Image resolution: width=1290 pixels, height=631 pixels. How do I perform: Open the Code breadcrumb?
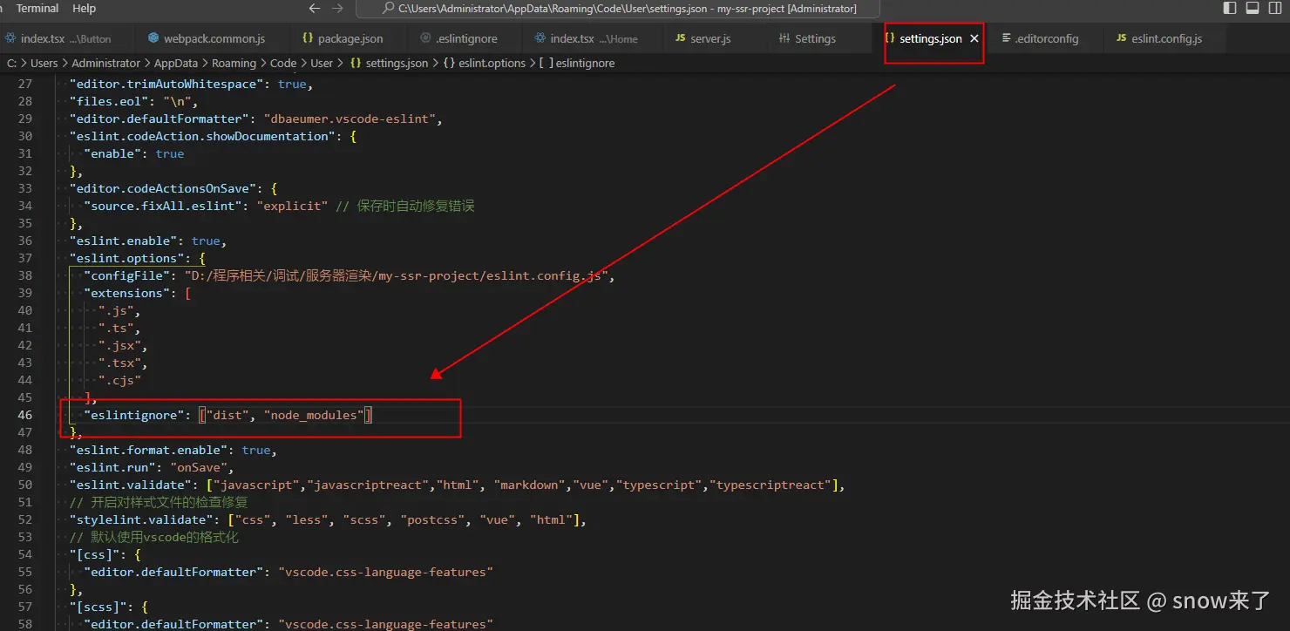coord(283,63)
